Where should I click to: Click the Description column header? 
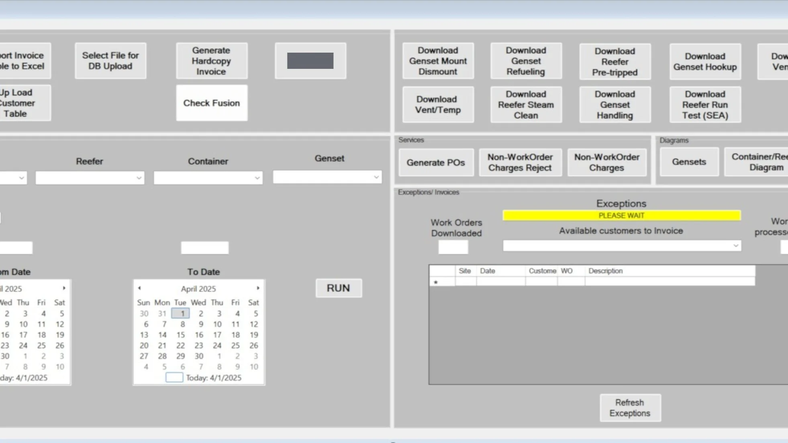coord(605,271)
